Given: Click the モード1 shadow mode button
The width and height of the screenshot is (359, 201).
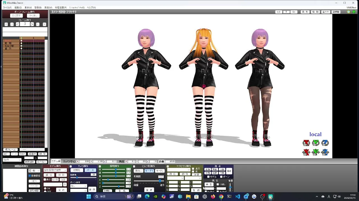Looking at the screenshot, I should [149, 171].
